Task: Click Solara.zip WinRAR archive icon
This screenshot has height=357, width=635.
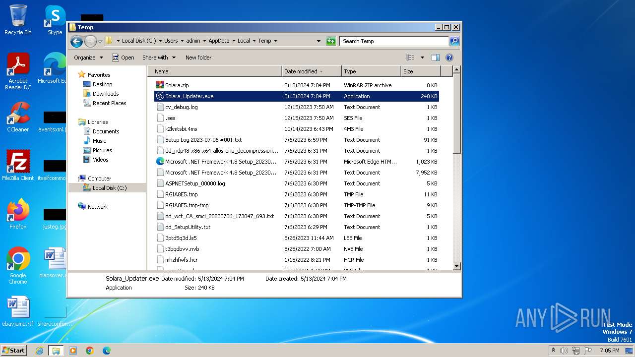Action: click(160, 85)
